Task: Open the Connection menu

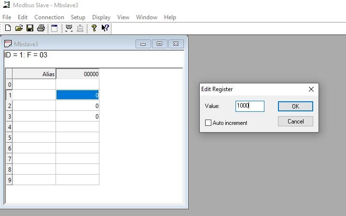Action: [49, 17]
